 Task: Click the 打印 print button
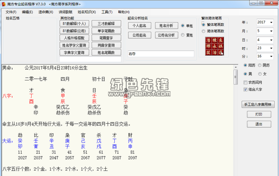pos(259,114)
